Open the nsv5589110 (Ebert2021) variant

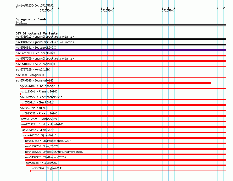37,102
